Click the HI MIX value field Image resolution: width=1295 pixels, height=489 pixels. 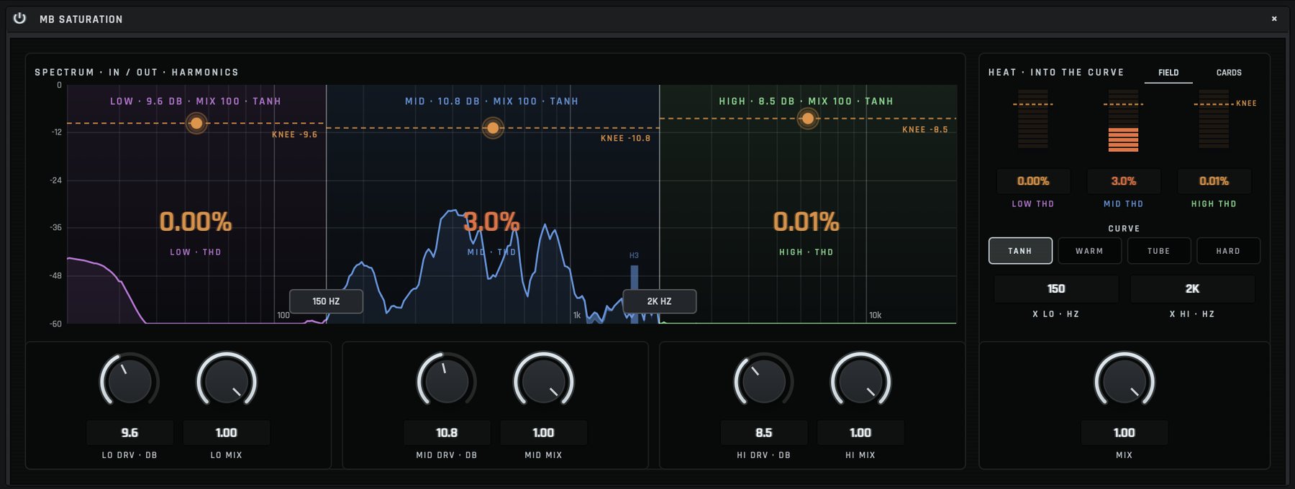pyautogui.click(x=860, y=433)
